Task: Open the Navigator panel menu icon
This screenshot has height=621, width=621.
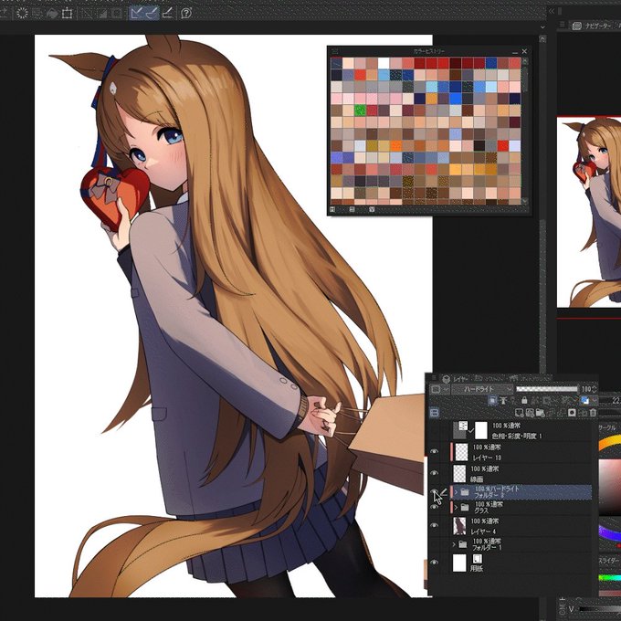Action: (562, 25)
